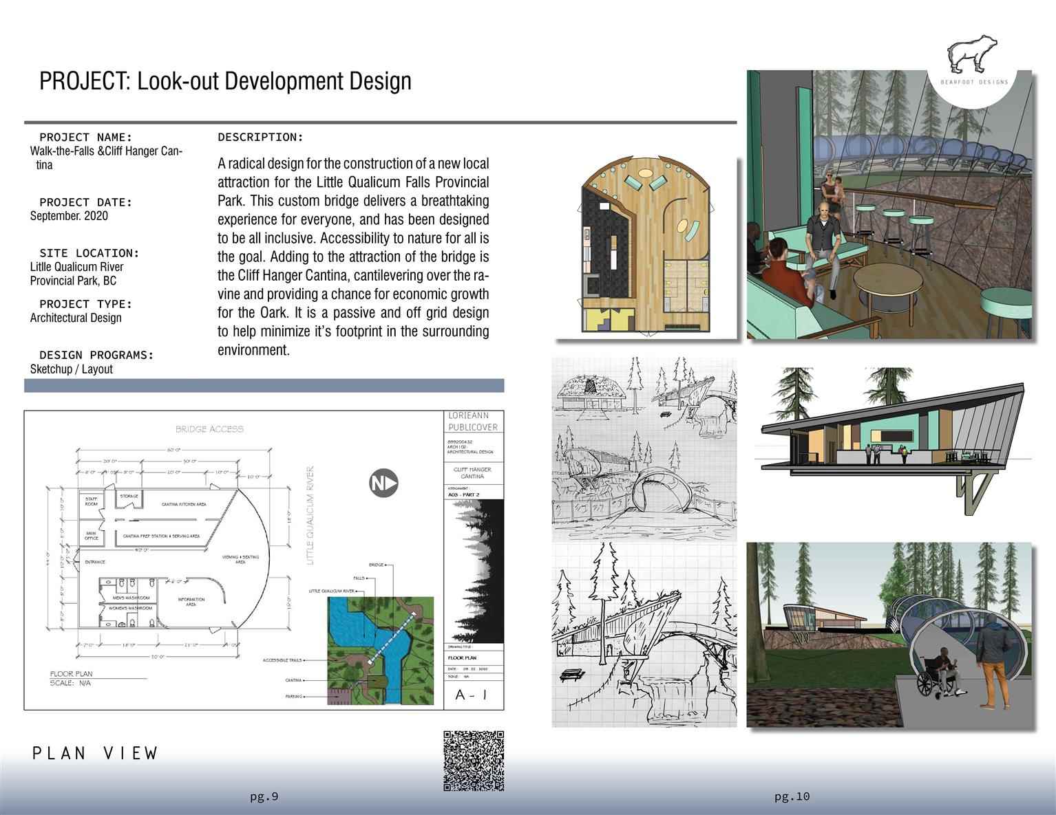This screenshot has height=815, width=1056.
Task: Click the description paragraph about the bridge
Action: [353, 257]
